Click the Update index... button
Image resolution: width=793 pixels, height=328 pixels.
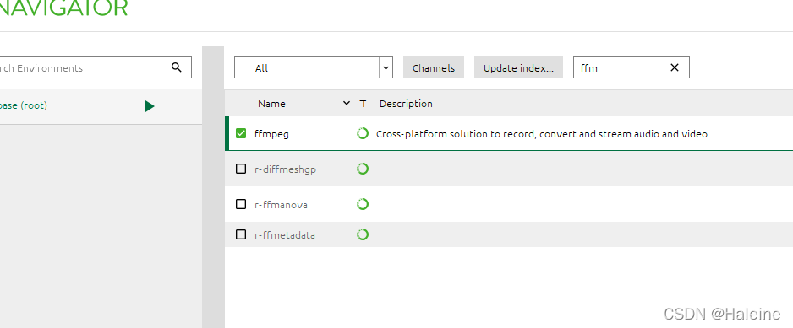(518, 67)
